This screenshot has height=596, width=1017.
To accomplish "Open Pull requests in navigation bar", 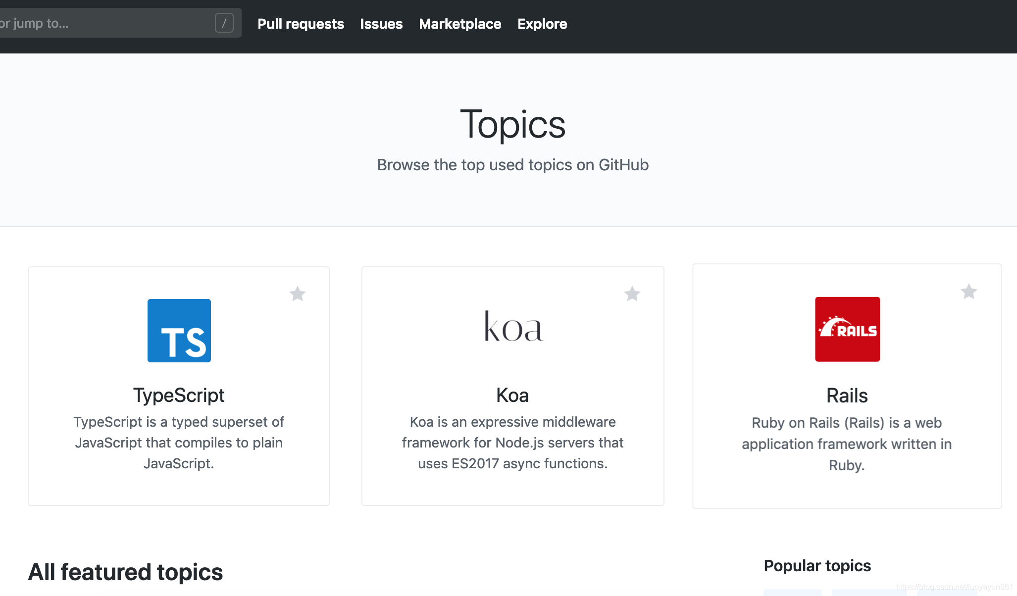I will [301, 24].
